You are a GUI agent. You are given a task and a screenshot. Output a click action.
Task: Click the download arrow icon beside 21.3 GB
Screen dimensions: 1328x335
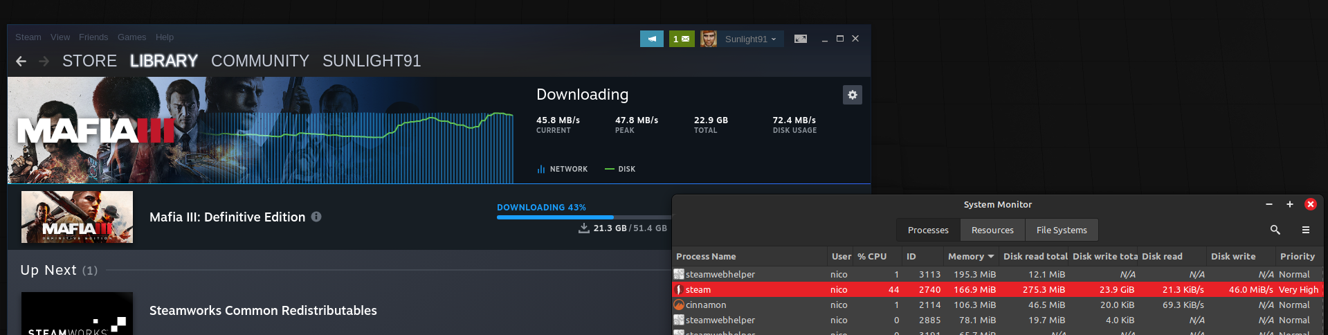[584, 228]
